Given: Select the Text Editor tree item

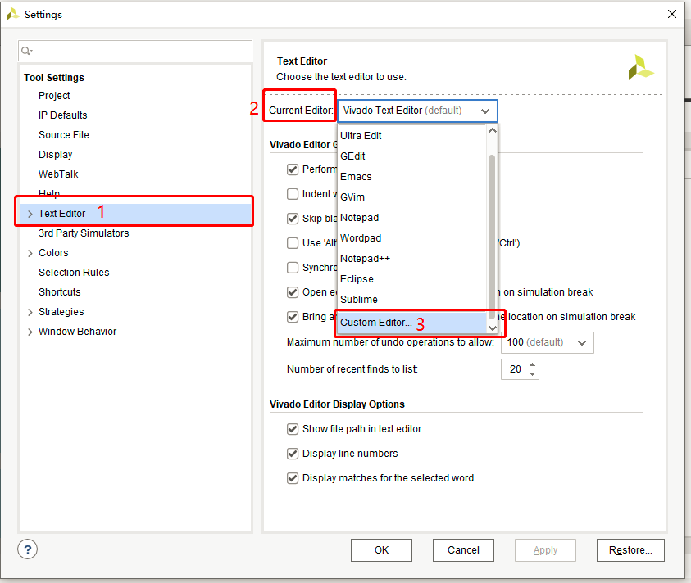Looking at the screenshot, I should point(135,214).
